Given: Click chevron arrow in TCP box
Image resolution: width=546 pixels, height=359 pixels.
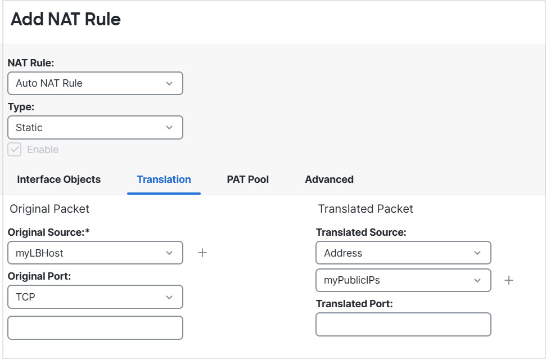Looking at the screenshot, I should click(x=169, y=297).
